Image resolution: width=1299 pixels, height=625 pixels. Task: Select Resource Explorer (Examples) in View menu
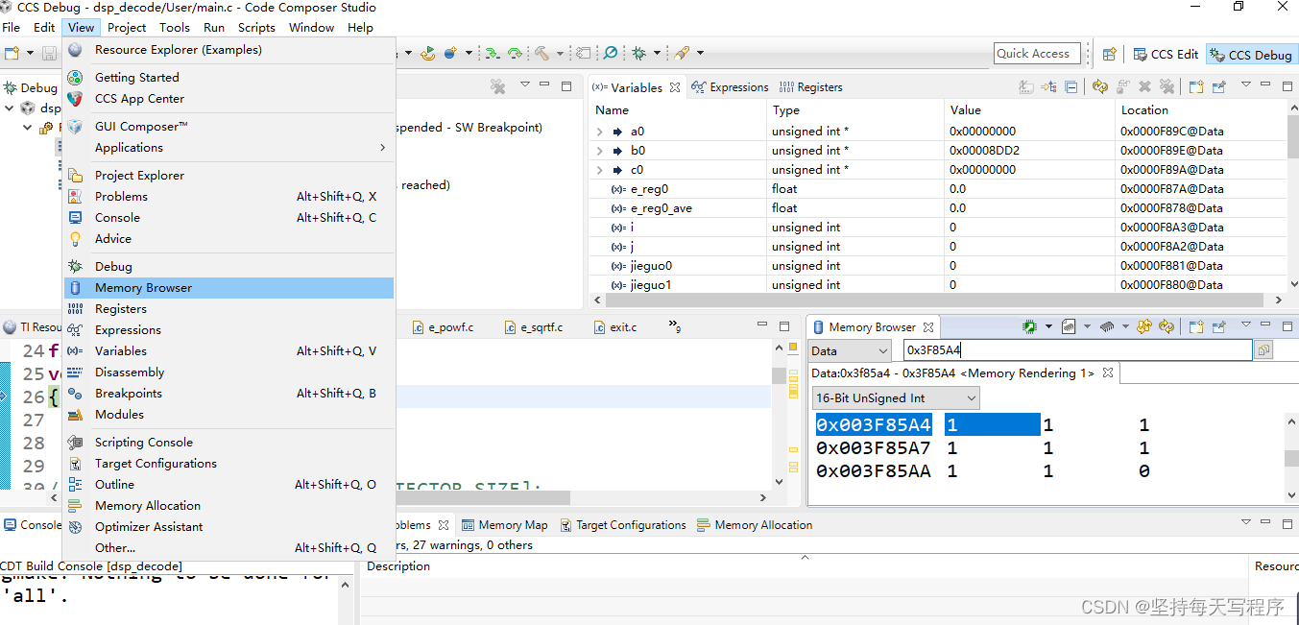(x=229, y=50)
